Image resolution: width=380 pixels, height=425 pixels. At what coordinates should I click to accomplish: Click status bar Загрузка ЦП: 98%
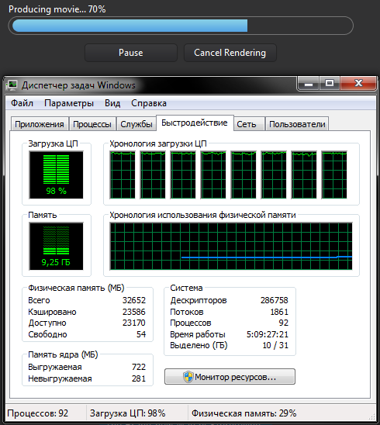coord(128,413)
